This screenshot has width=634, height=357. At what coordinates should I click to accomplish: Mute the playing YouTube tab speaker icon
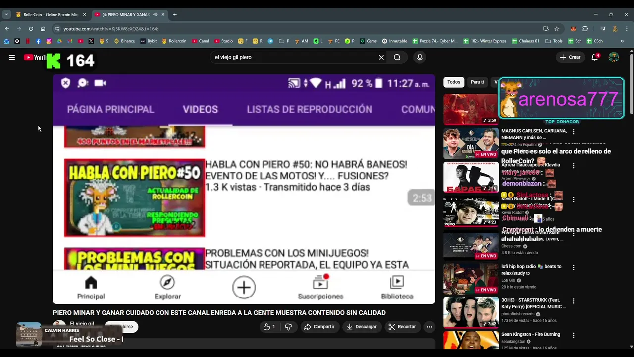155,14
